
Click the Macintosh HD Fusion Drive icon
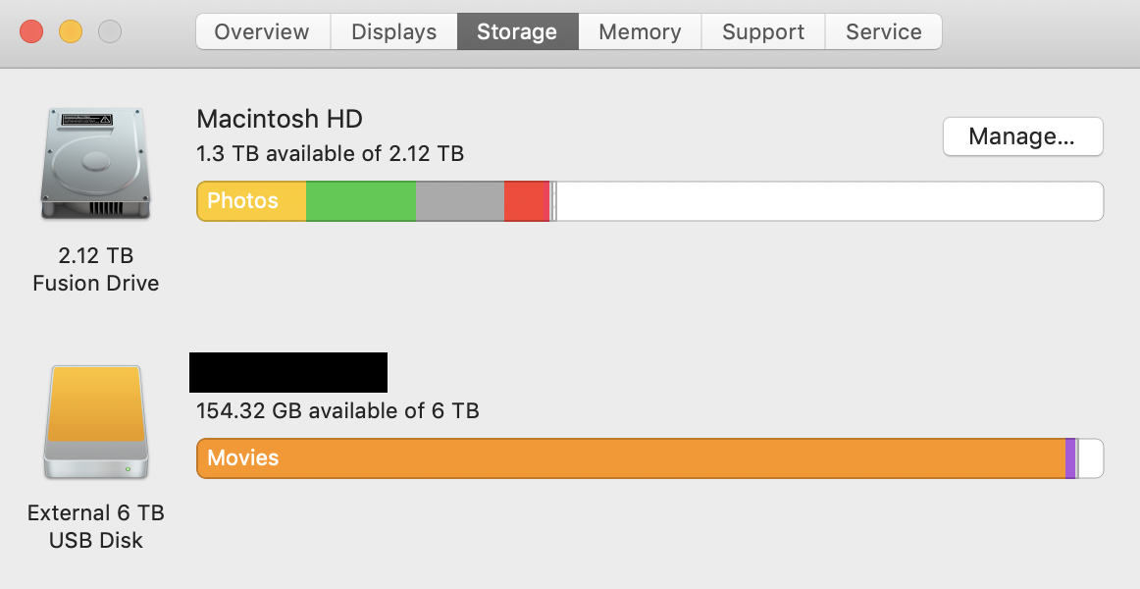coord(95,164)
